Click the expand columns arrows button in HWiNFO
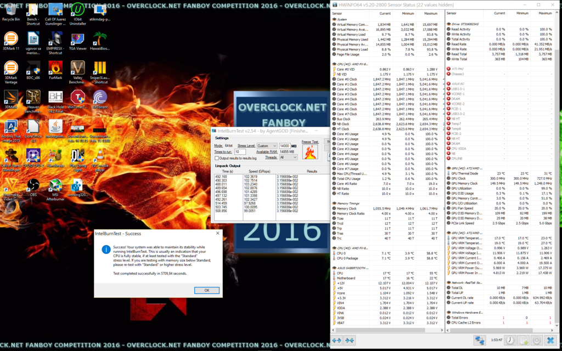 tap(336, 340)
